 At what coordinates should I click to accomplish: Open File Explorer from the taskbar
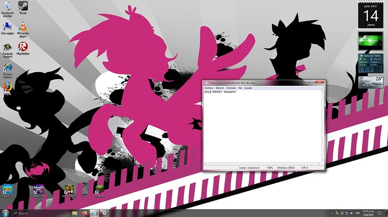tap(74, 213)
